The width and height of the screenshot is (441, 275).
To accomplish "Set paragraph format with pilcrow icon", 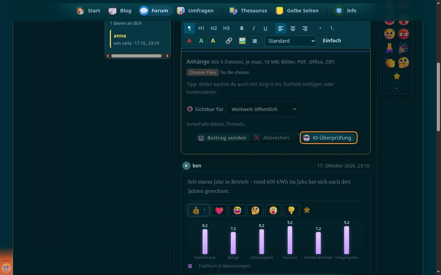I will pos(189,29).
